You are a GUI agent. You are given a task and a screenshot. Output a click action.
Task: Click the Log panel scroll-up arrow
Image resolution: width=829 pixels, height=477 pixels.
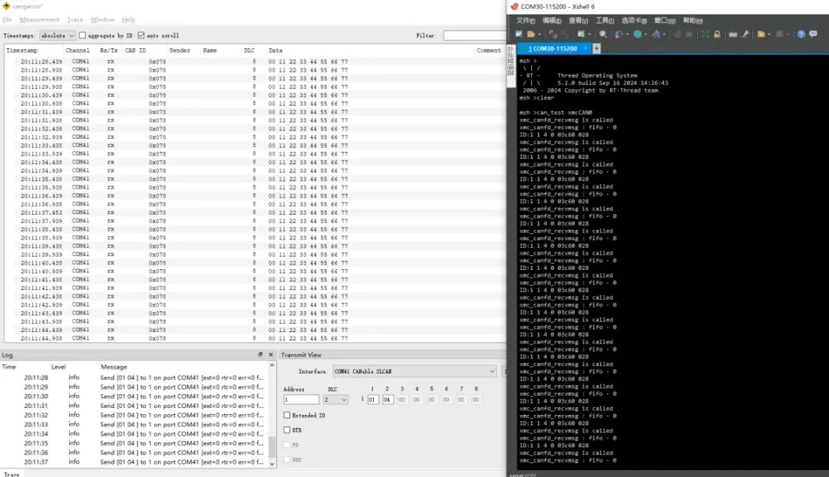[272, 365]
